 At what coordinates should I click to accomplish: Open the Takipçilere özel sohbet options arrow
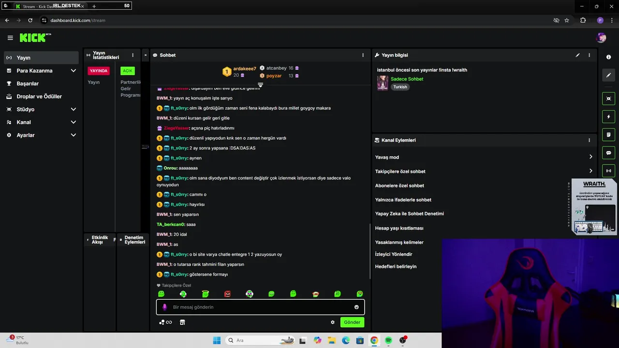coord(590,171)
